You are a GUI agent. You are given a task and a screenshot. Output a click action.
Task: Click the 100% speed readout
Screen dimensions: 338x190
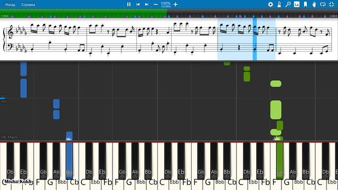[x=165, y=4]
